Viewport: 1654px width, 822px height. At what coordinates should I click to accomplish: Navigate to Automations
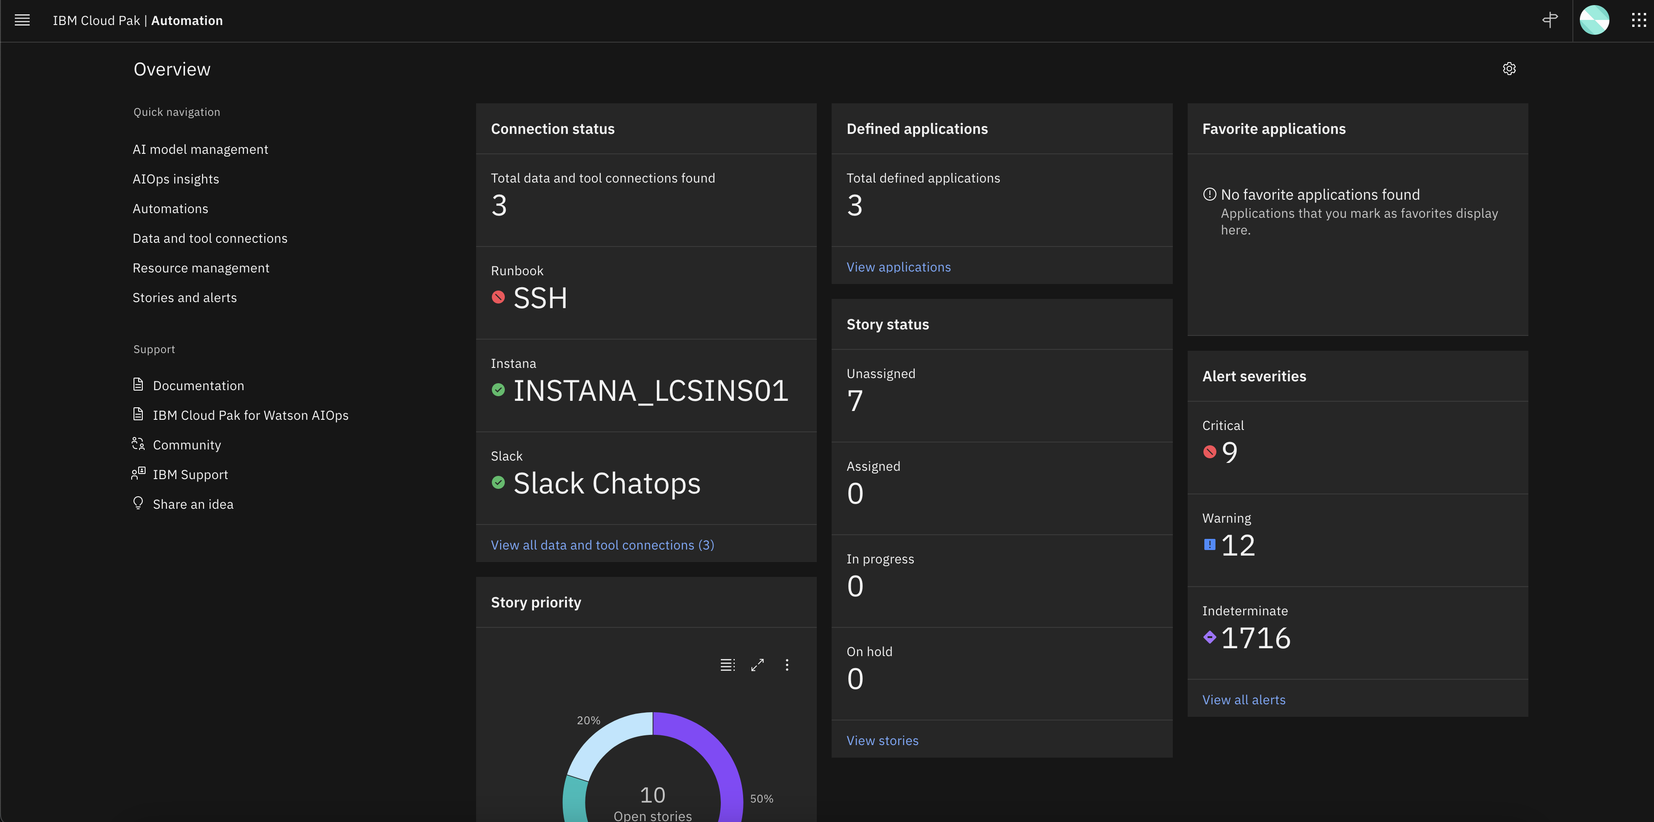click(x=170, y=209)
